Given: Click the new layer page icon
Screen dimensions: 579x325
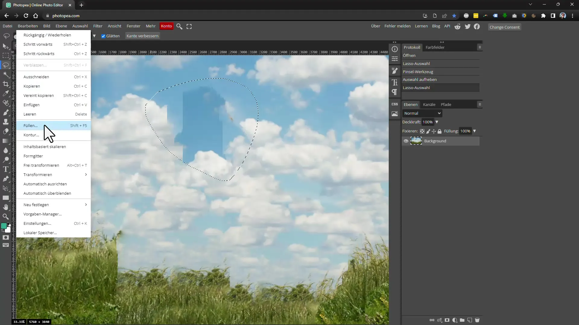Looking at the screenshot, I should click(x=470, y=320).
